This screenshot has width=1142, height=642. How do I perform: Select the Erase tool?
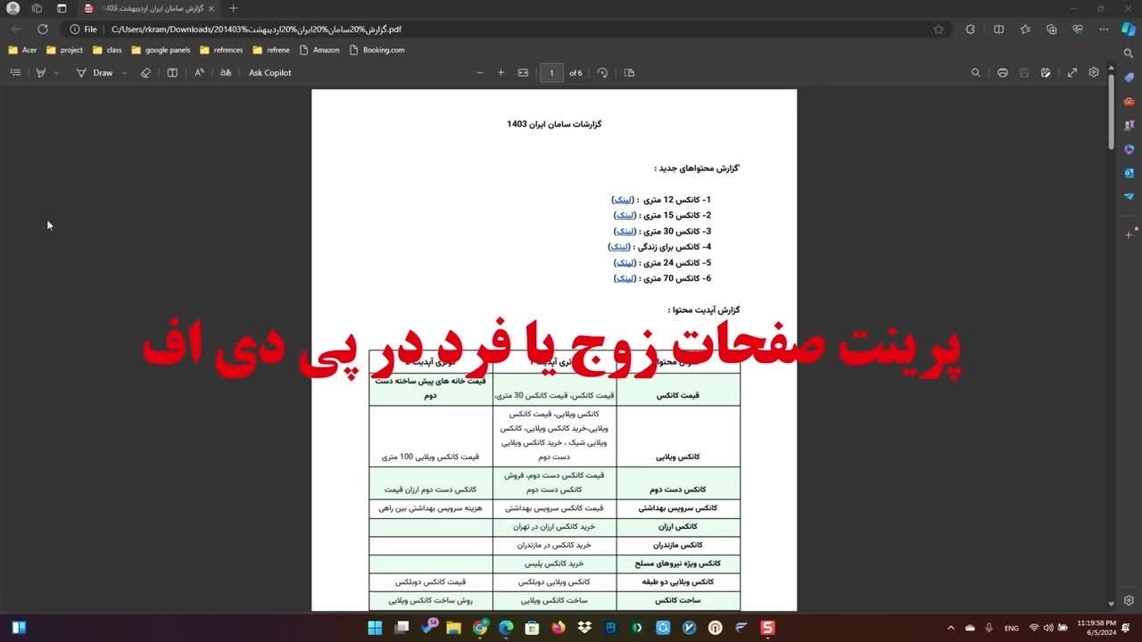[145, 73]
